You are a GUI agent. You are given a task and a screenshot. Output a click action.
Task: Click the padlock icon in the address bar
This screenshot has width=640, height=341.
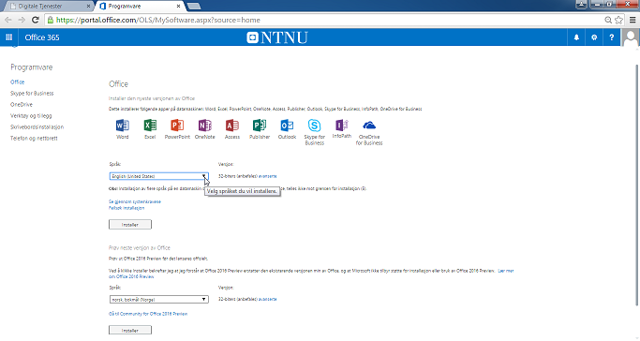(x=51, y=20)
